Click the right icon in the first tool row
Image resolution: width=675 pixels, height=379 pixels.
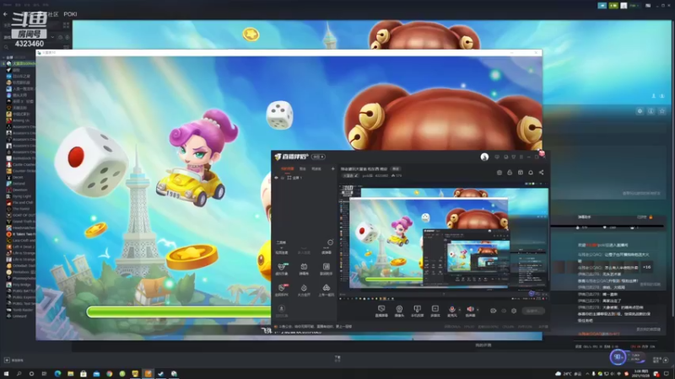click(327, 267)
